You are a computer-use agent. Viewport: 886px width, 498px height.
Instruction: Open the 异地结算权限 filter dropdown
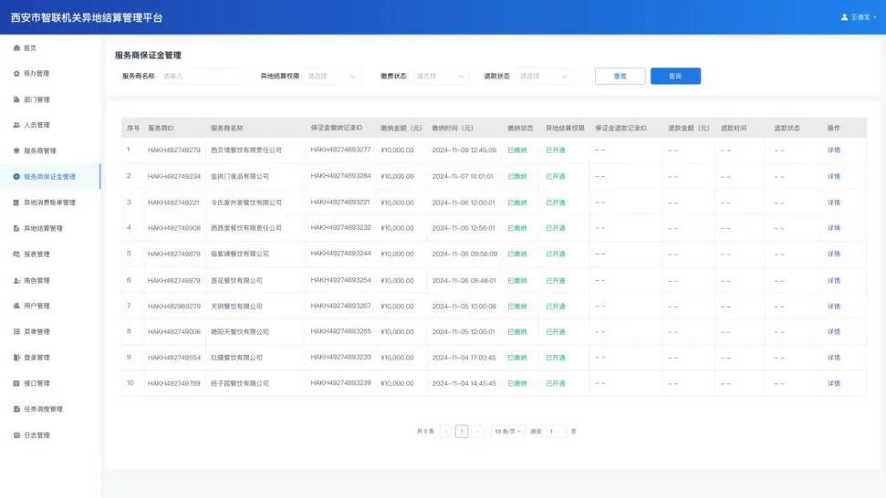click(x=332, y=77)
